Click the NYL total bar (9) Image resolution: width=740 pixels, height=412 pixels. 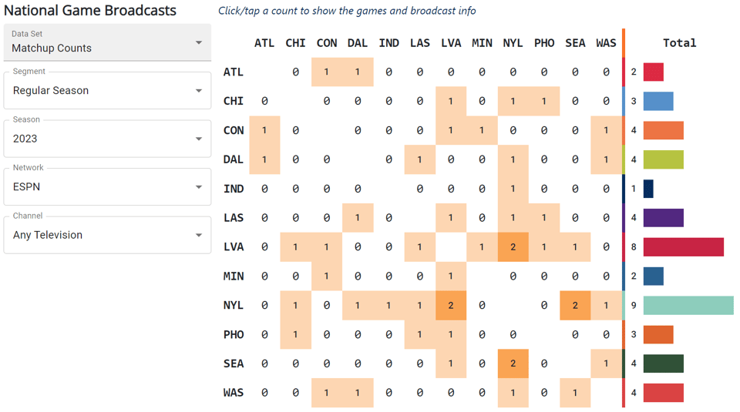(688, 305)
